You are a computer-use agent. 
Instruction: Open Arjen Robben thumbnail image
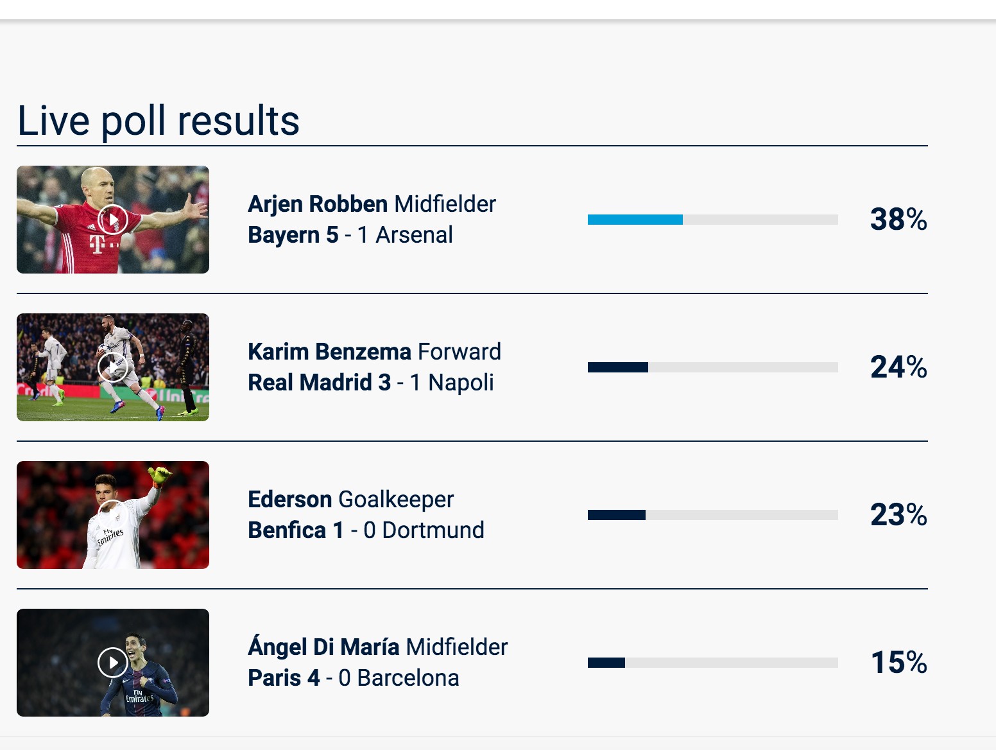pyautogui.click(x=113, y=220)
